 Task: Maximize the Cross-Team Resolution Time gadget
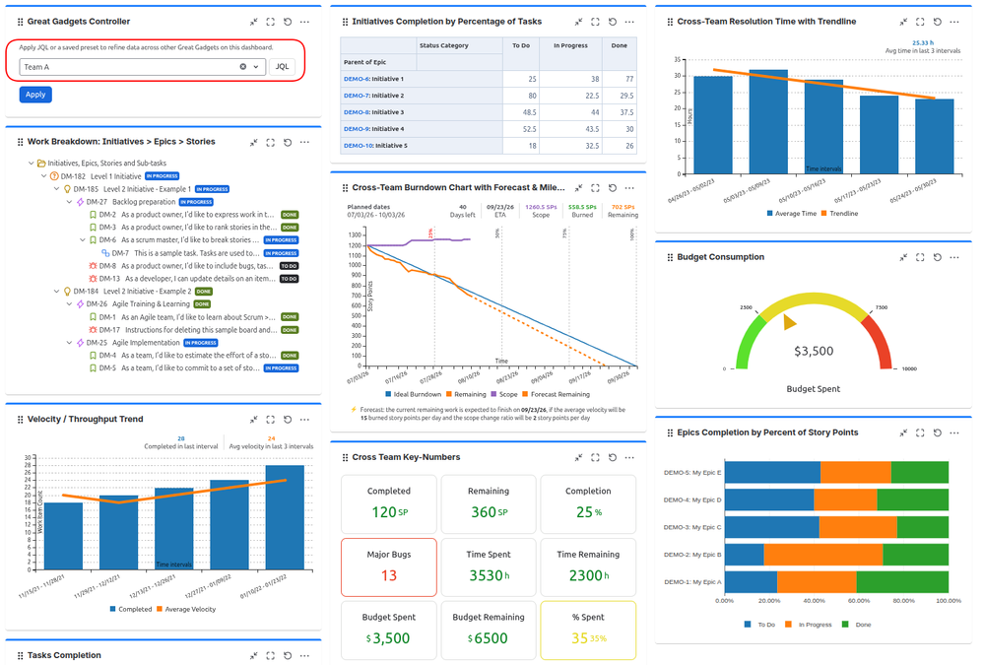[920, 22]
